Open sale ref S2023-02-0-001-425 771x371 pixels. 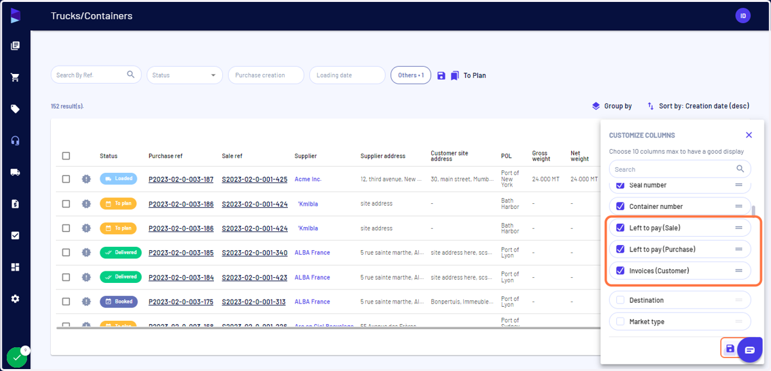pos(254,179)
